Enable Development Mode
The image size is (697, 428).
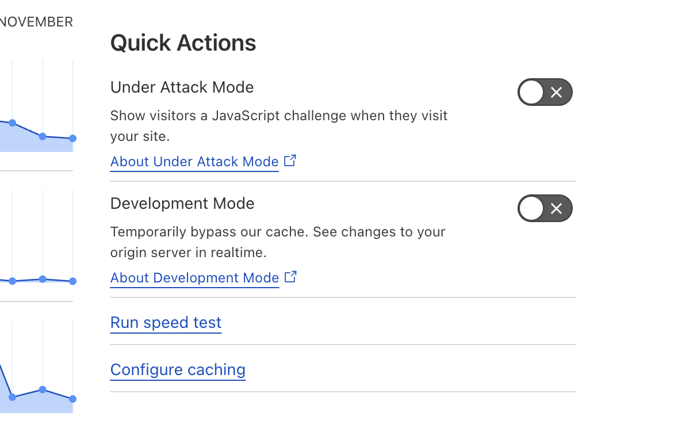(545, 208)
